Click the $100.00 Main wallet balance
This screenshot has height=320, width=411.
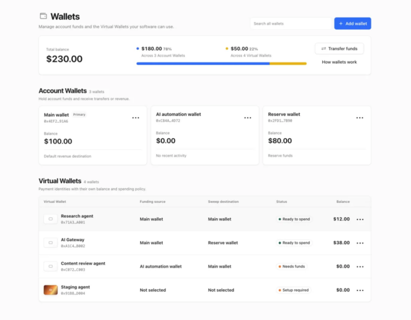coord(58,141)
